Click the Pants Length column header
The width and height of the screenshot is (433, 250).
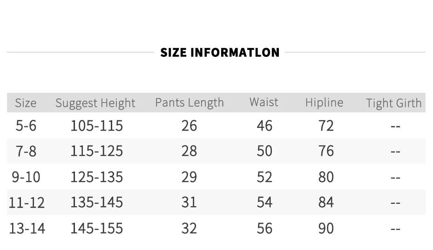(189, 103)
